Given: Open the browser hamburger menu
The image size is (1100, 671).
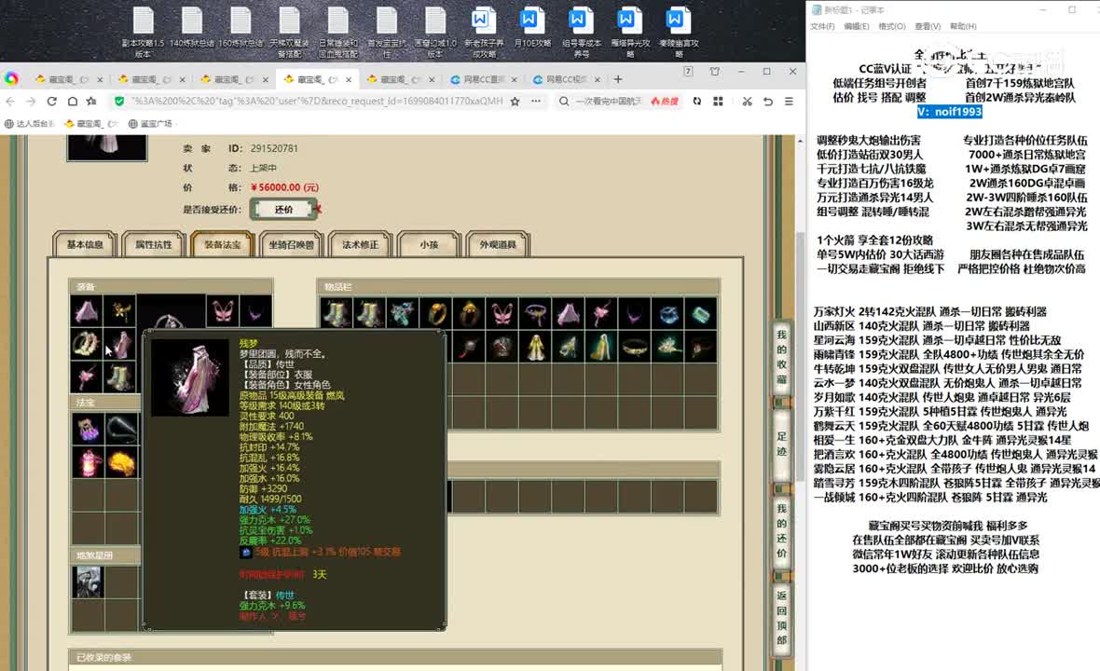Looking at the screenshot, I should click(790, 101).
